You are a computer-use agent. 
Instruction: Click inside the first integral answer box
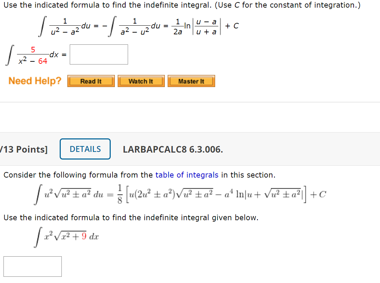pos(99,54)
